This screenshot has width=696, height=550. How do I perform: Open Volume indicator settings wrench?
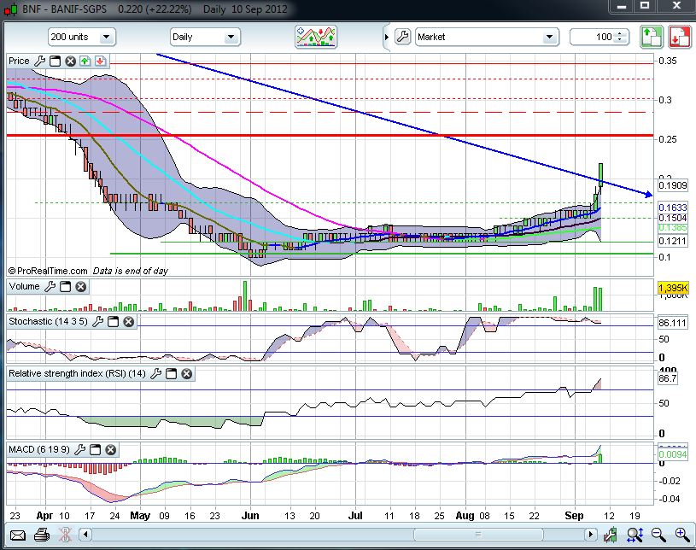50,287
